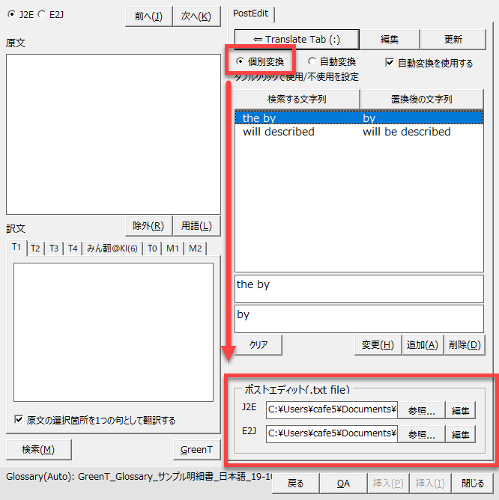Switch to the M1 tab
Screen dimensions: 499x500
coord(173,249)
